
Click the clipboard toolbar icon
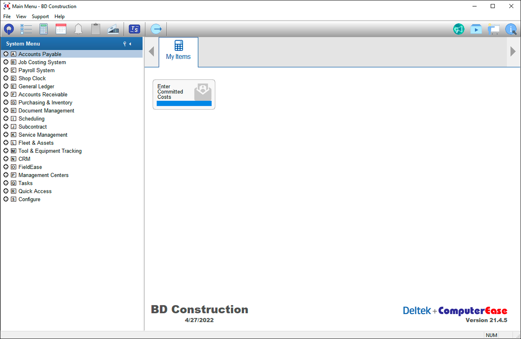coord(96,29)
